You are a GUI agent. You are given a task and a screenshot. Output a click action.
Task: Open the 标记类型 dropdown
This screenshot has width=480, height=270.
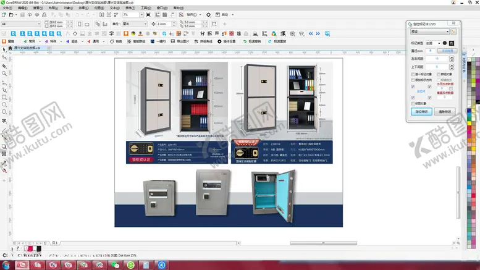coord(433,43)
